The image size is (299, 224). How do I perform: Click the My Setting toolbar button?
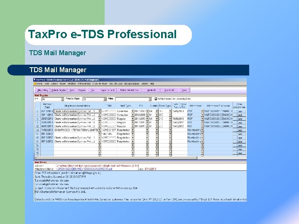pos(42,90)
